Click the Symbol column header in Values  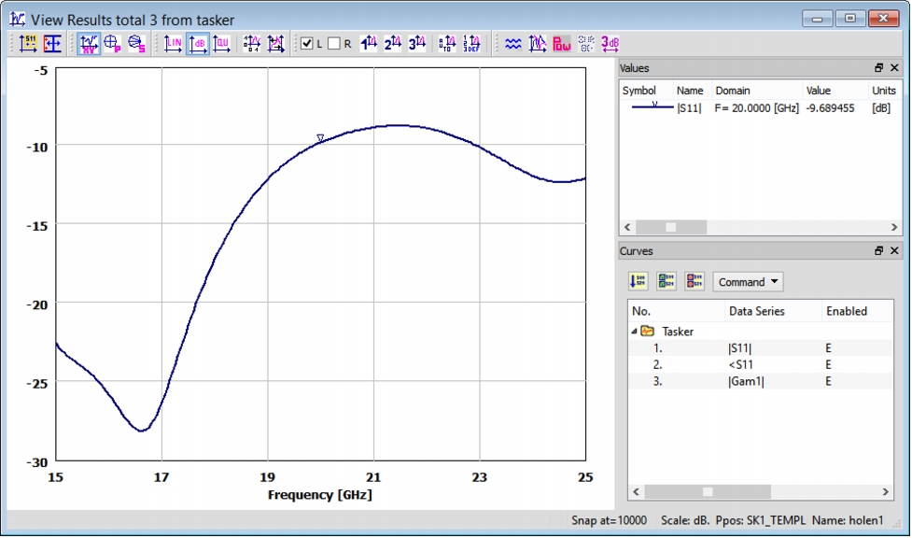[646, 91]
